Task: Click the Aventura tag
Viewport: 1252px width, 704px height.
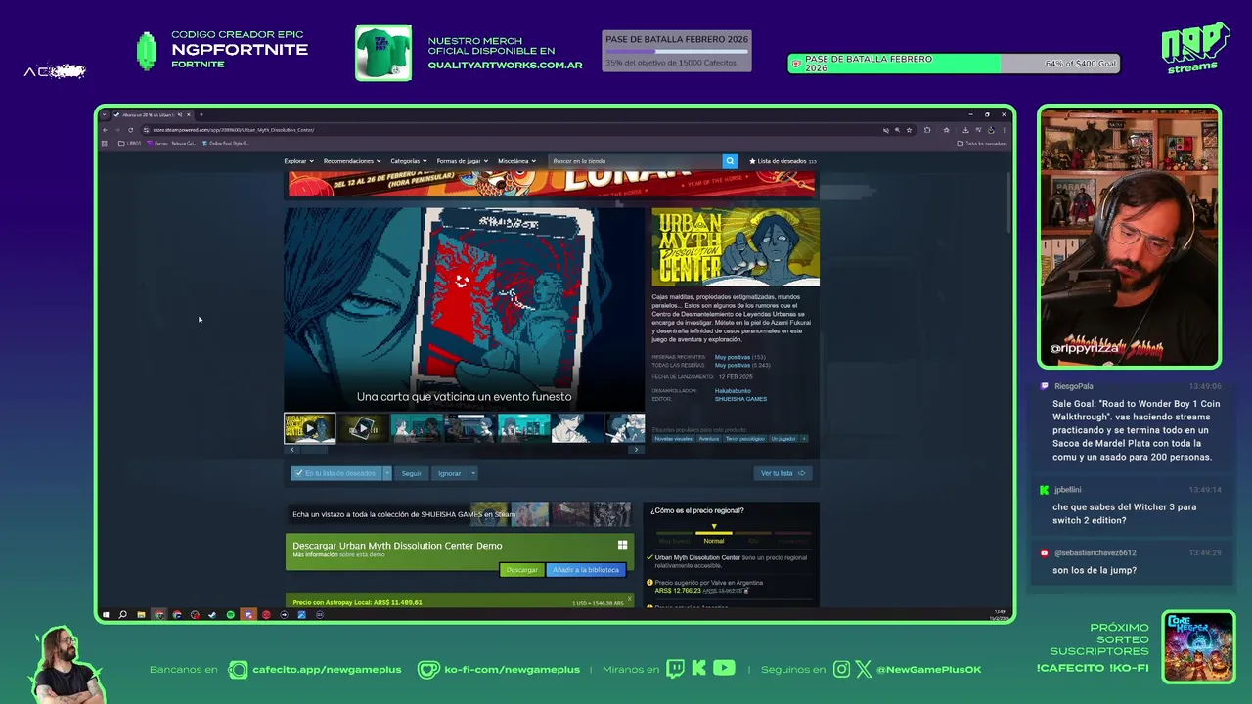Action: pos(709,439)
